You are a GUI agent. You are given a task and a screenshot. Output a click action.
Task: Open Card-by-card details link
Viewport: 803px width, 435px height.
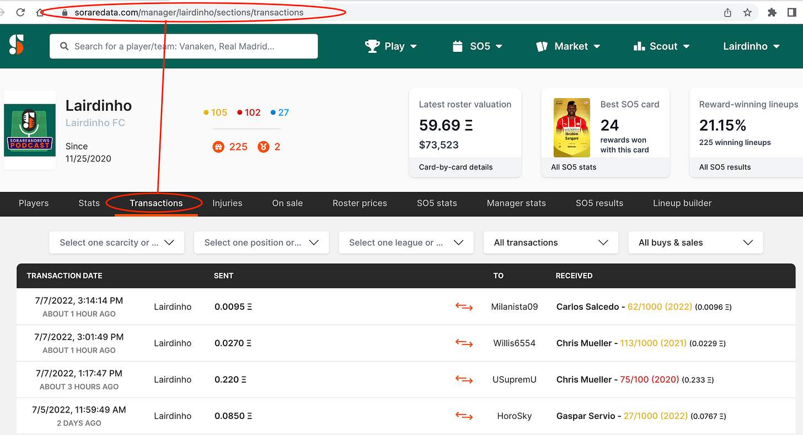coord(456,167)
